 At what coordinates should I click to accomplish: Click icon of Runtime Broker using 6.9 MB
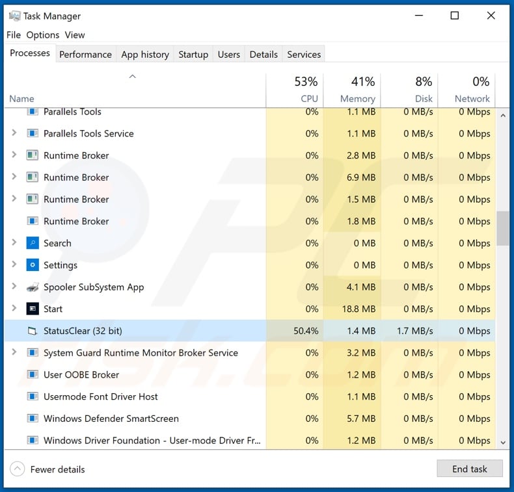(x=33, y=177)
